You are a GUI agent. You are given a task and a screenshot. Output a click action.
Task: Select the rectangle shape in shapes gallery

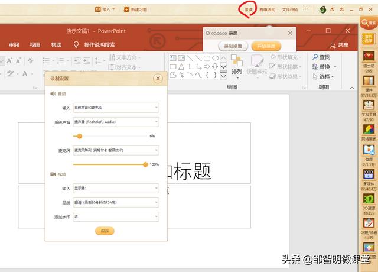[x=207, y=58]
